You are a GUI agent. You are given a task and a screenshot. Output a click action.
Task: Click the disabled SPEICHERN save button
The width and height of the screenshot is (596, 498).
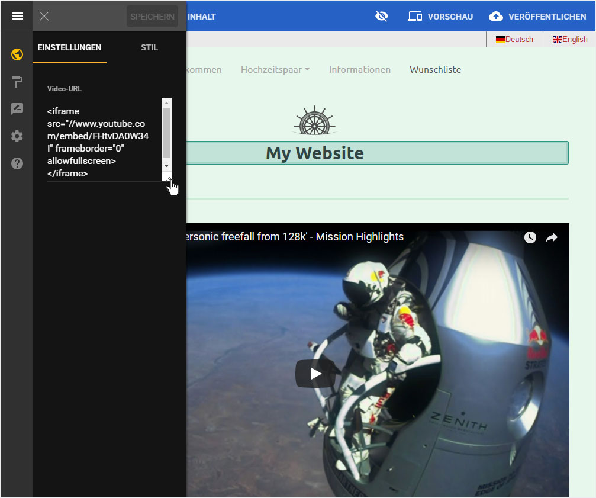click(152, 17)
